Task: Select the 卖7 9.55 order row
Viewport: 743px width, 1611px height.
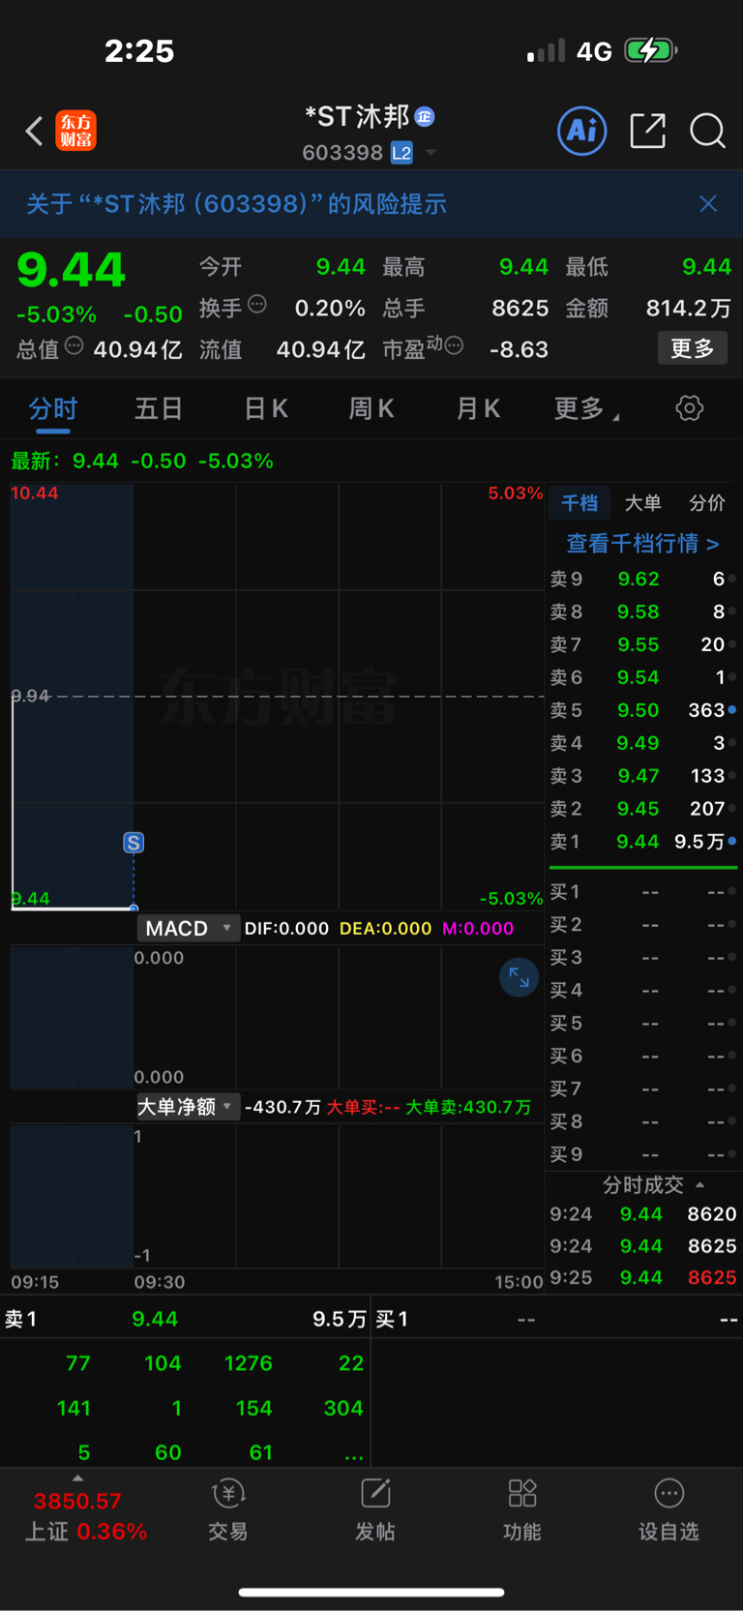Action: (642, 644)
